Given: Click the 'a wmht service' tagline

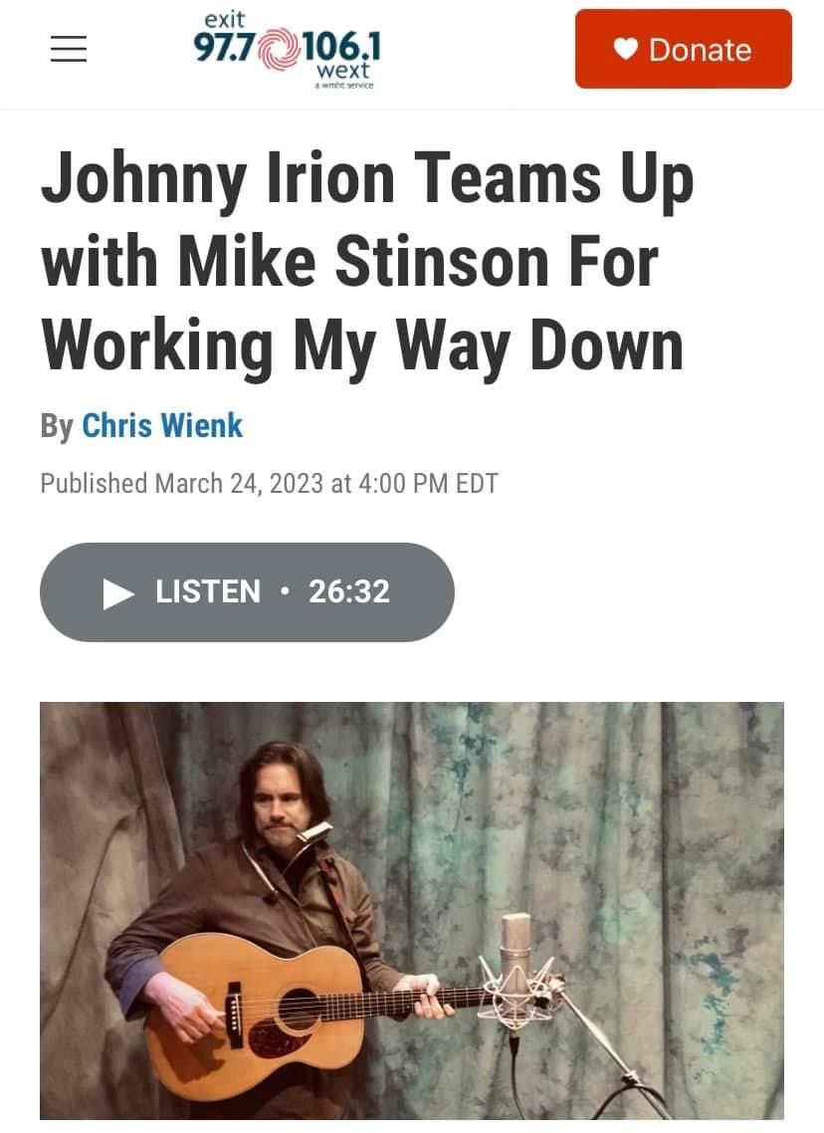Looking at the screenshot, I should (343, 86).
